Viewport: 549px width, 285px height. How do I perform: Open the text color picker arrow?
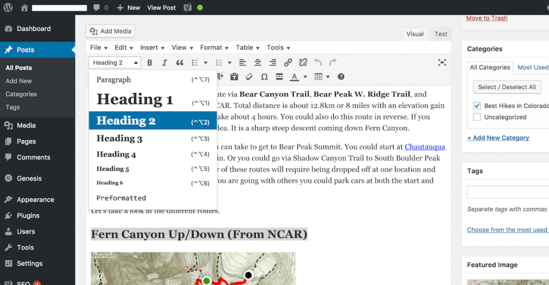[305, 77]
